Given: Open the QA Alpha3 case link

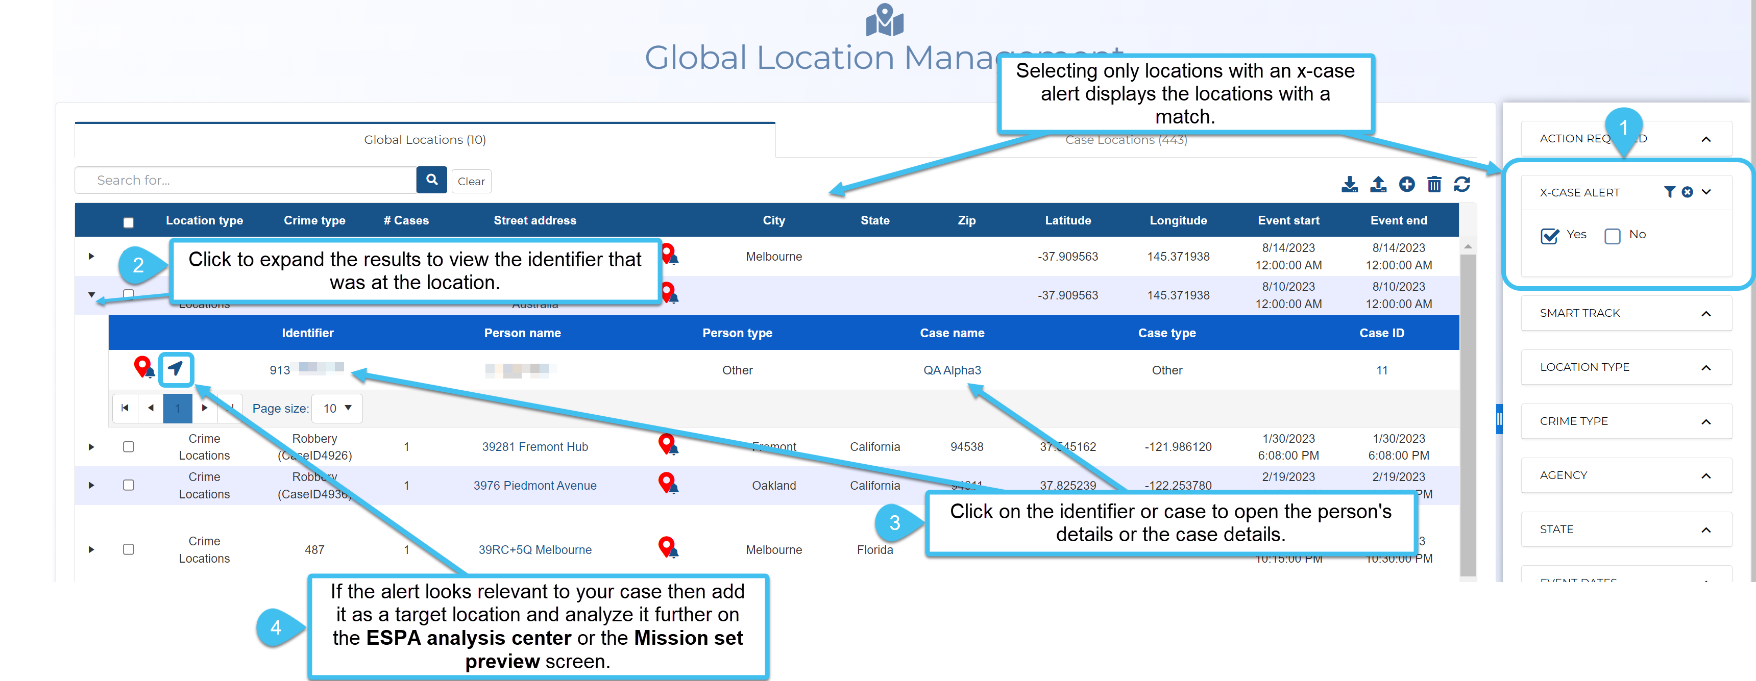Looking at the screenshot, I should [x=952, y=370].
